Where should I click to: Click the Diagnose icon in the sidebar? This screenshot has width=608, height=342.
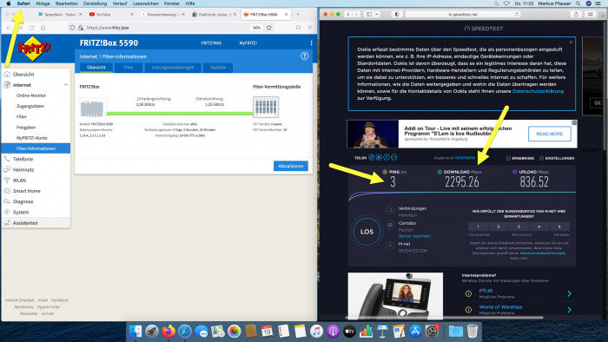(7, 201)
